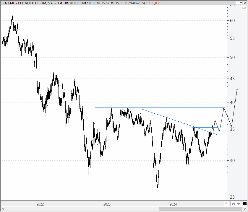Minimize the CLNX.MC chart window

237,3
